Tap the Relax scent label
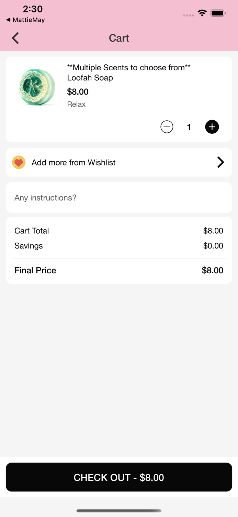The height and width of the screenshot is (517, 238). pyautogui.click(x=76, y=104)
